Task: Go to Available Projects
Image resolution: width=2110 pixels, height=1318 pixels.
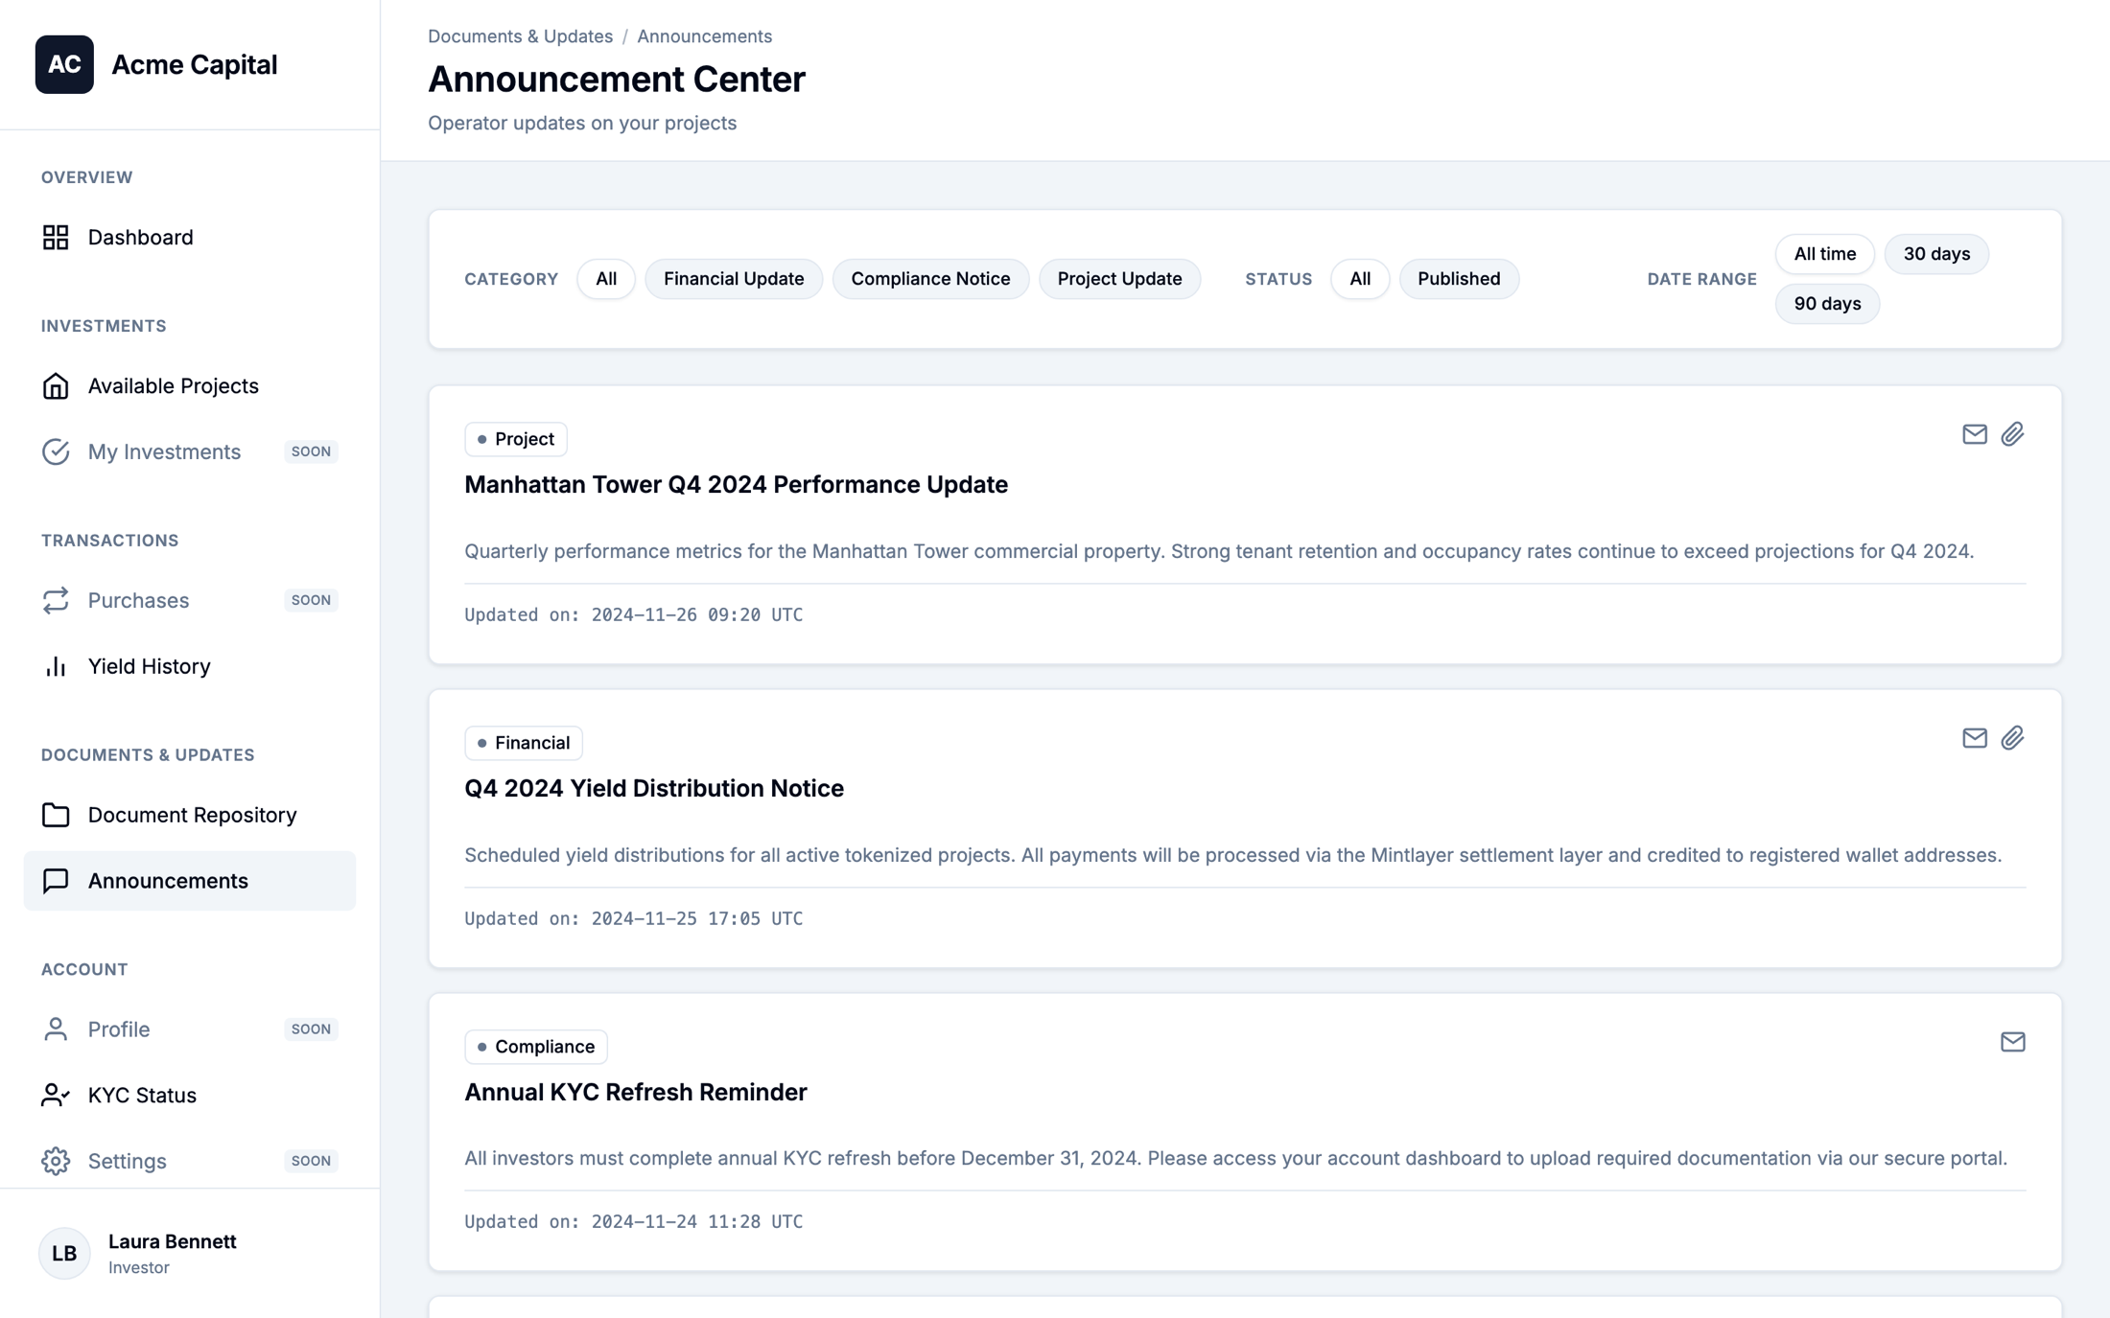Action: pos(190,385)
